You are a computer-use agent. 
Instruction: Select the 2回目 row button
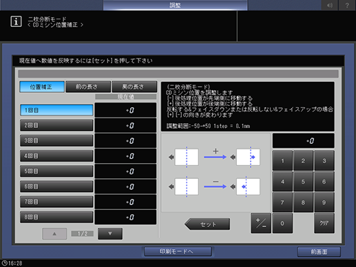click(56, 125)
